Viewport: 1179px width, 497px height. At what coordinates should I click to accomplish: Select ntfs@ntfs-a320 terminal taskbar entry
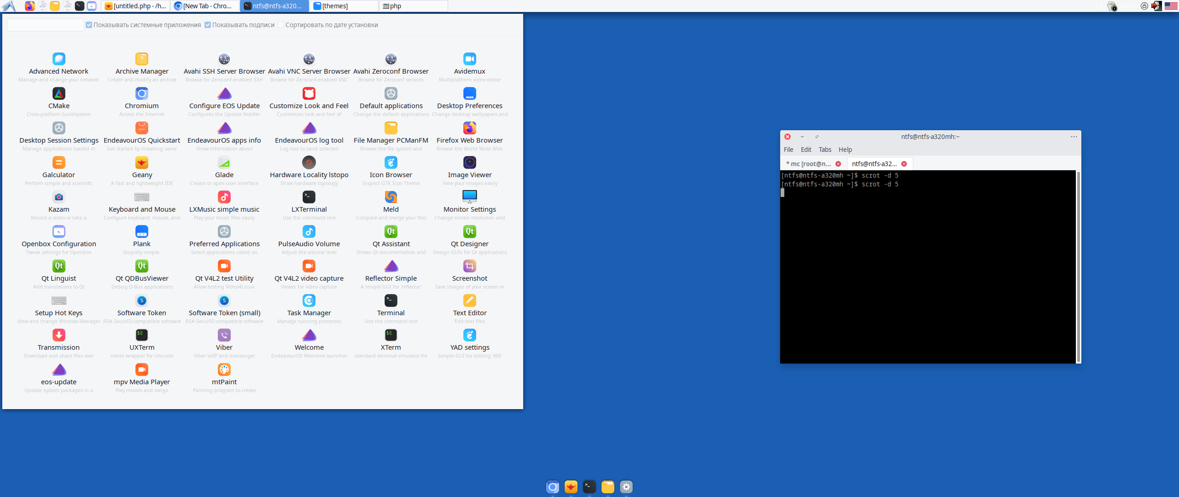click(274, 6)
